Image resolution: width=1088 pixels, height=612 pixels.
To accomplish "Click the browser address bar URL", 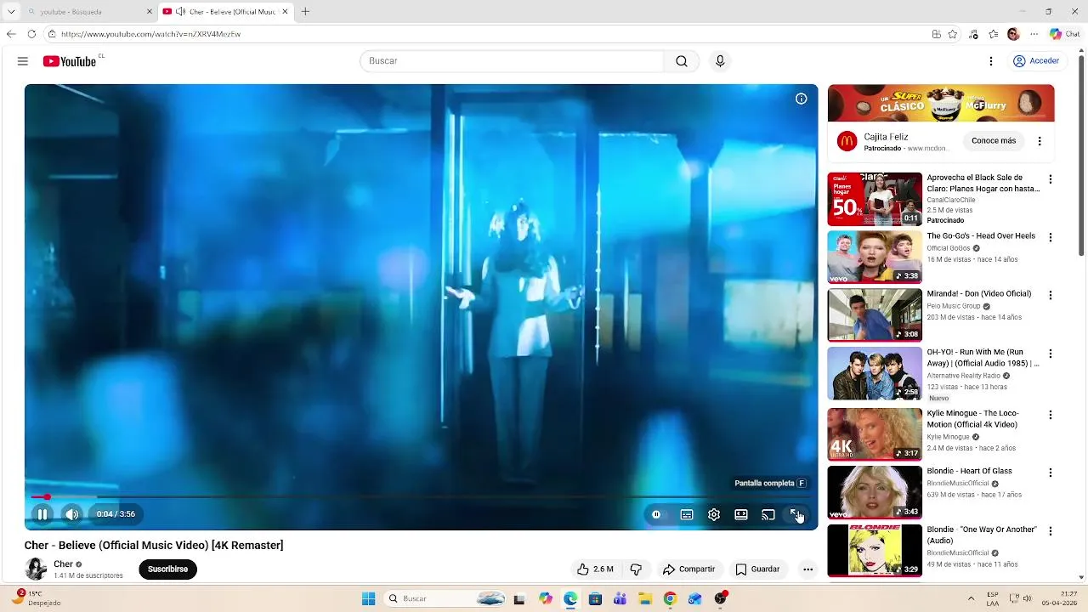I will (x=150, y=34).
